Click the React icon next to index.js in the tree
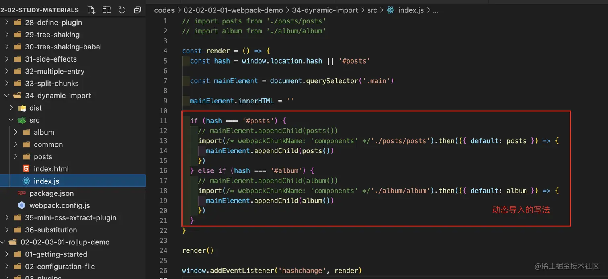 tap(26, 181)
